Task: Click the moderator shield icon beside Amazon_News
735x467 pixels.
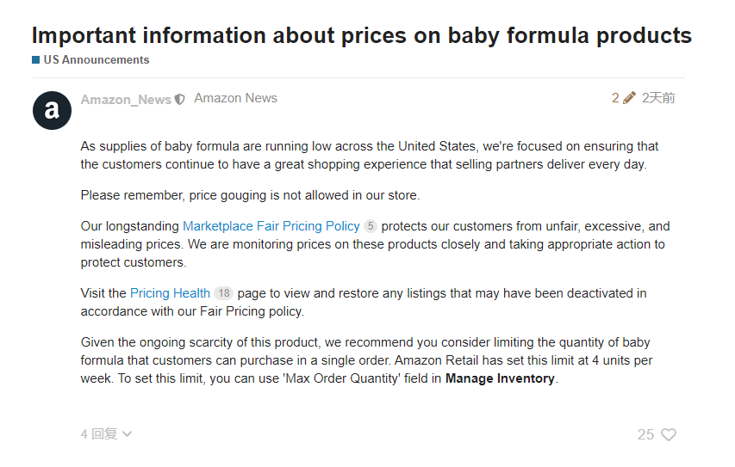Action: point(180,100)
